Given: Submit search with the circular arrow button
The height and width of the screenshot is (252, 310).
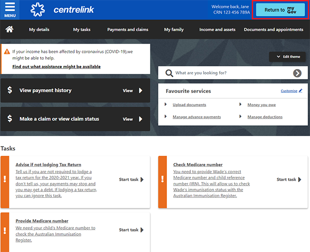Looking at the screenshot, I should [x=297, y=73].
